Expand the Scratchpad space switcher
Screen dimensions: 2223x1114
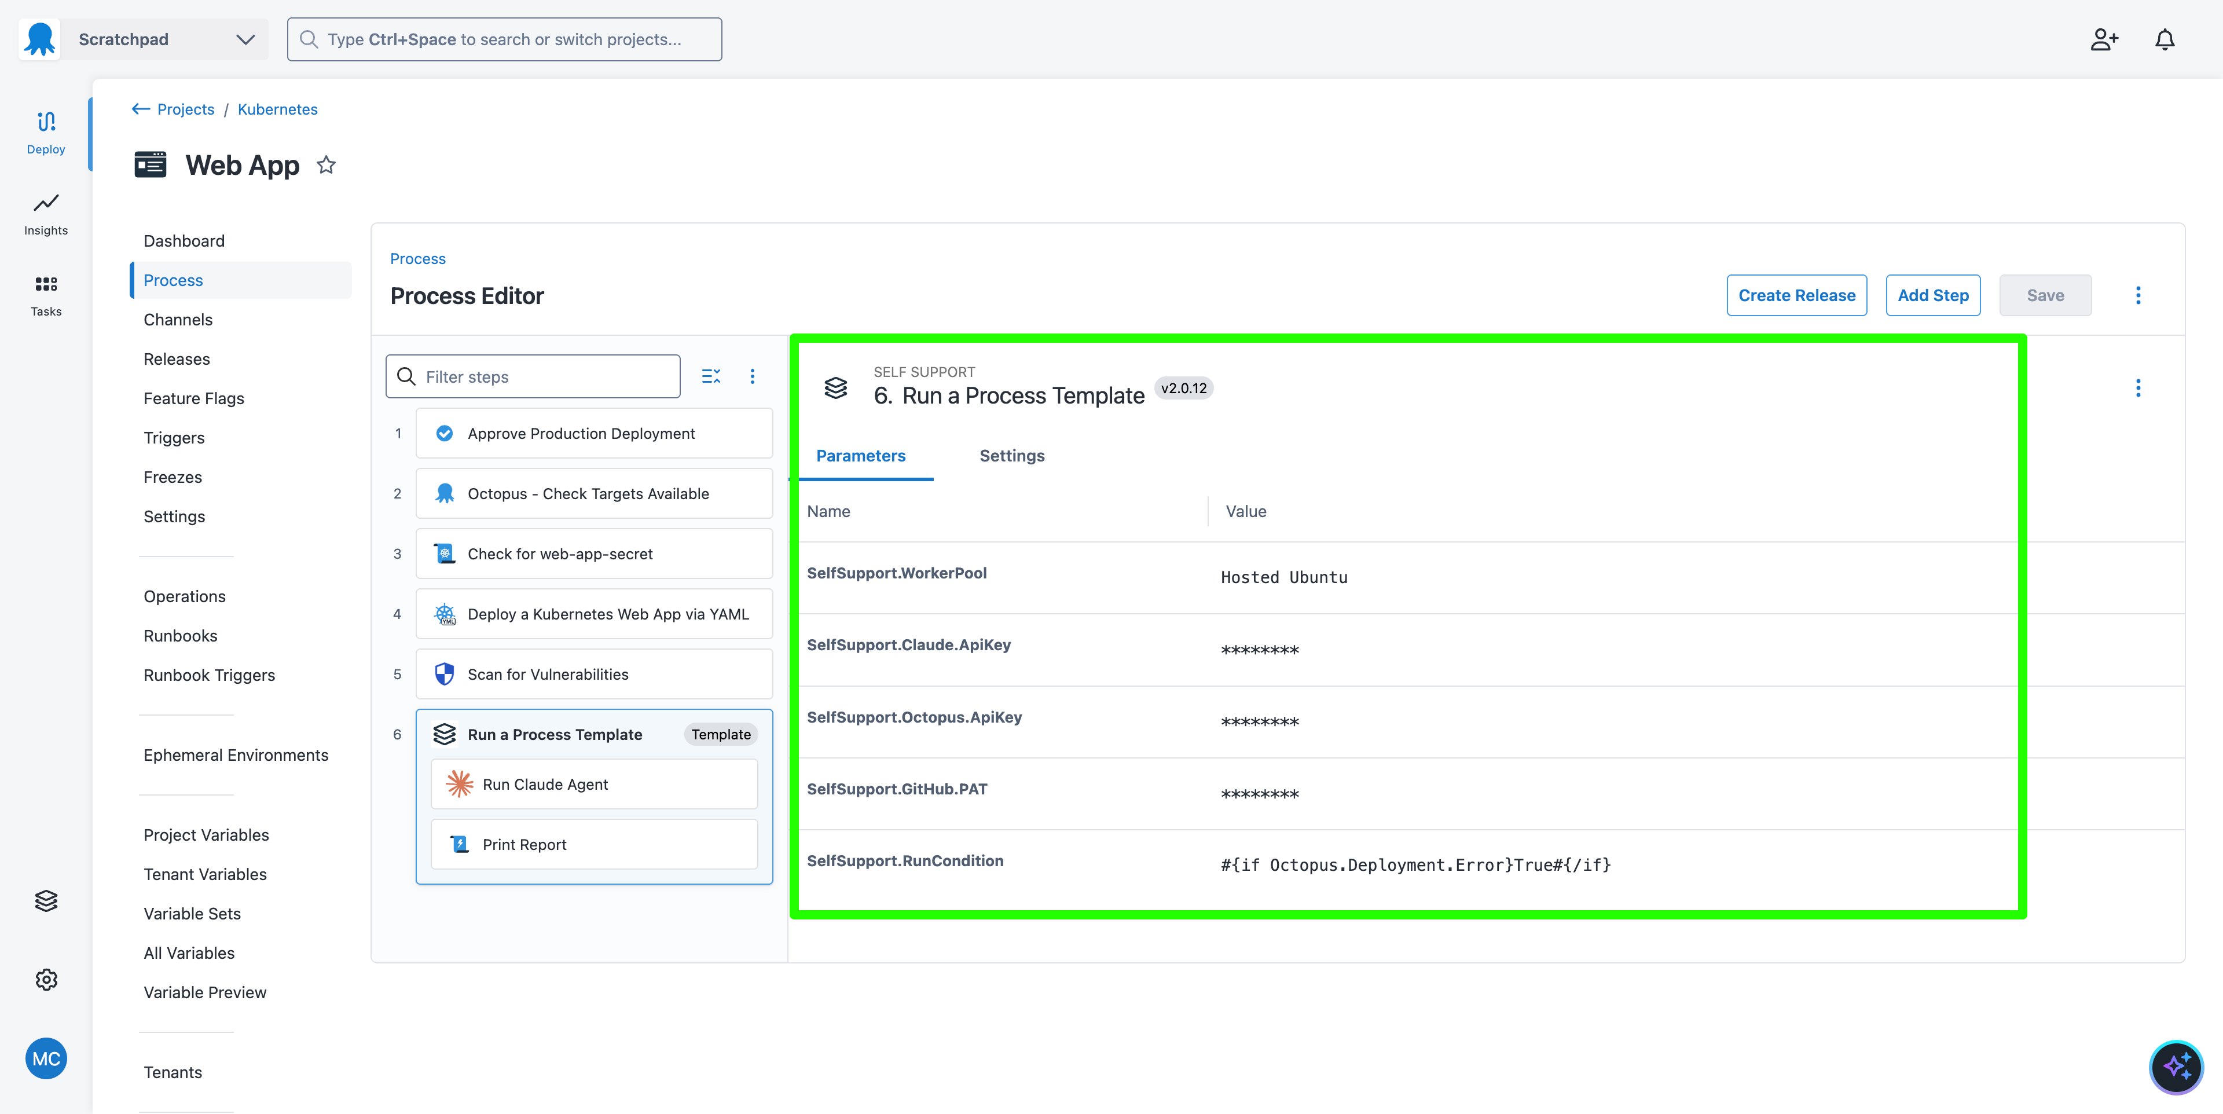point(164,39)
